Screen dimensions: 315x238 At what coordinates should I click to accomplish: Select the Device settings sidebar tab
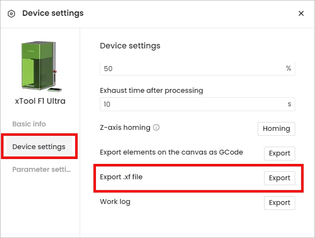click(x=39, y=147)
